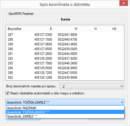Select point row 288
The height and width of the screenshot is (126, 130).
click(x=65, y=39)
